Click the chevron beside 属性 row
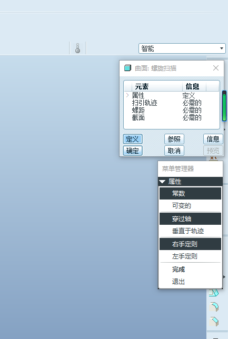This screenshot has height=339, width=228. [127, 95]
